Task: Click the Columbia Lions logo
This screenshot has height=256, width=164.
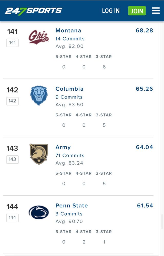Action: [x=39, y=95]
